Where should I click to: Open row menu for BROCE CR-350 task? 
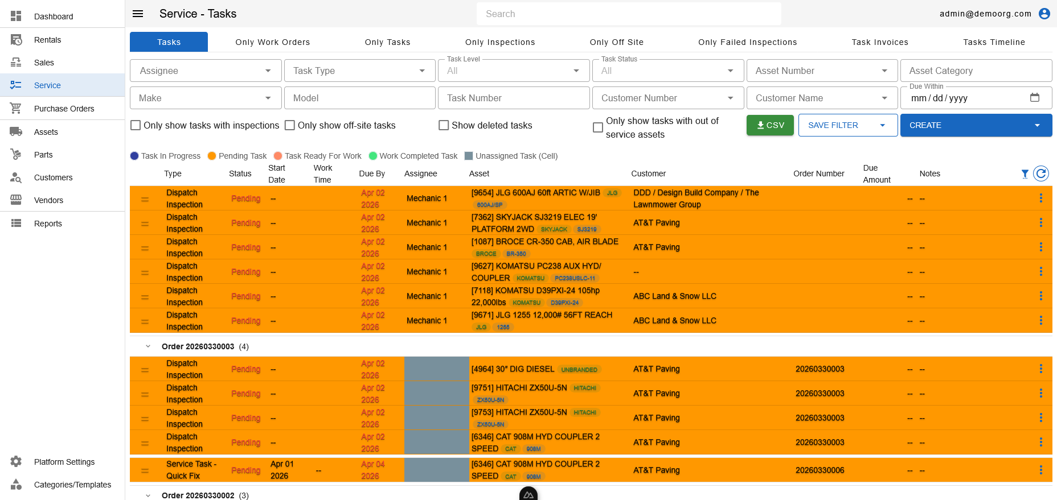1041,247
